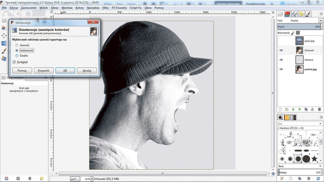Open the Kolory menu
The width and height of the screenshot is (324, 182).
tap(80, 8)
